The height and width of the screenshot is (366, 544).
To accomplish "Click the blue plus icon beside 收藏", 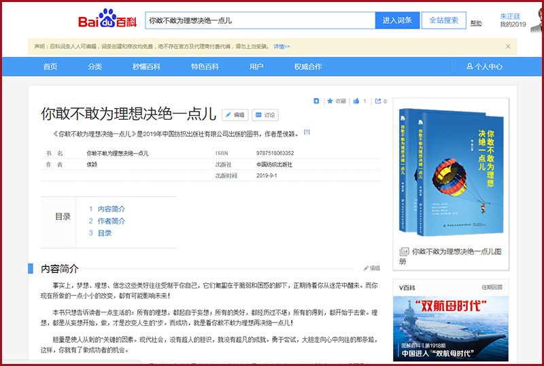I will click(x=316, y=101).
